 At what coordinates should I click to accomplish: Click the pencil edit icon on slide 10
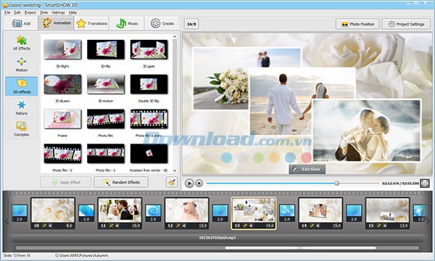tap(44, 225)
